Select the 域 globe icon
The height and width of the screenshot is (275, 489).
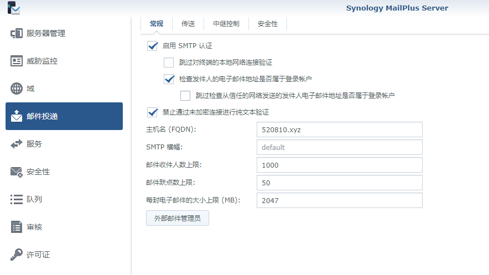[17, 89]
